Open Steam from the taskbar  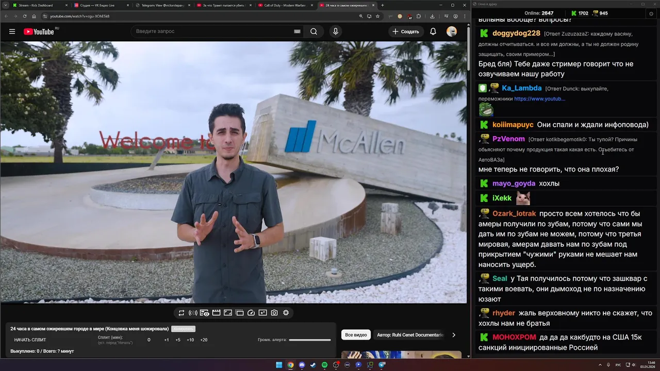click(x=313, y=365)
